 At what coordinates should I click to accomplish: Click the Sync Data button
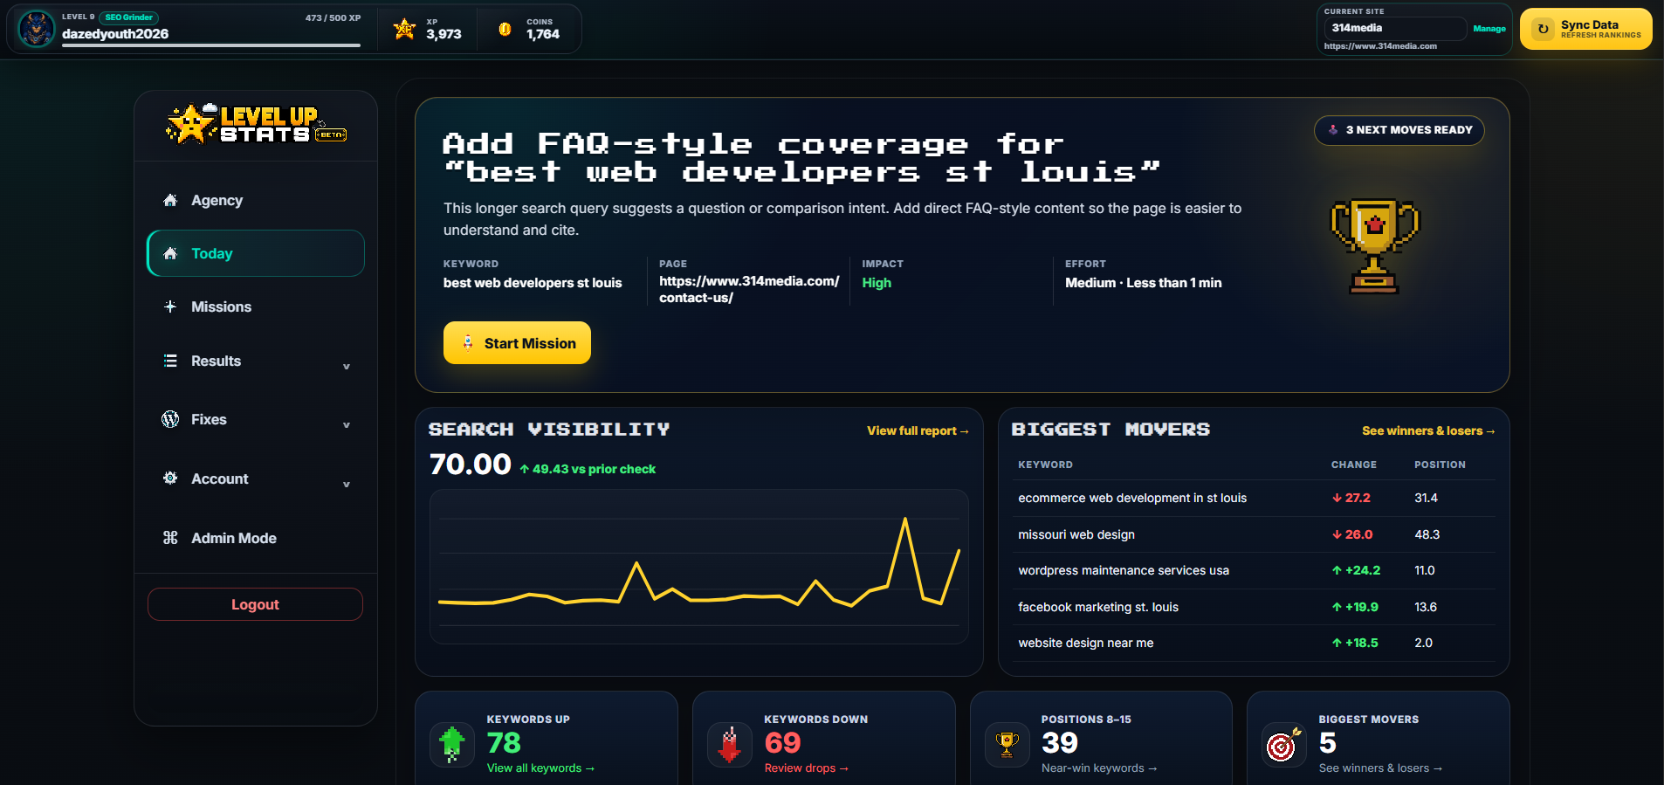coord(1585,29)
